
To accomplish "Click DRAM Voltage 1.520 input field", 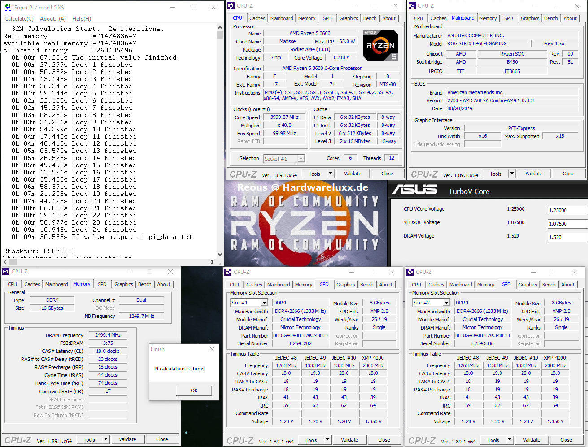I will (568, 237).
